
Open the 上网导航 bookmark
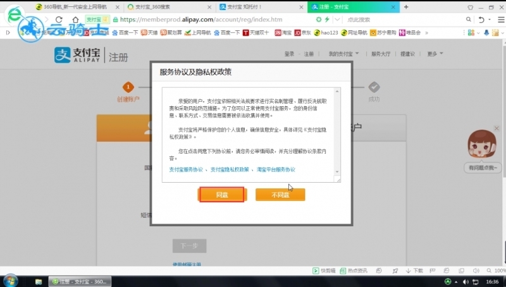tap(197, 33)
